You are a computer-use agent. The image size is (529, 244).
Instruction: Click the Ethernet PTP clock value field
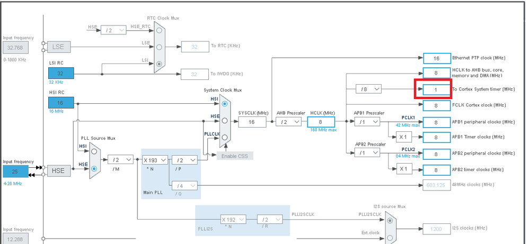pyautogui.click(x=437, y=58)
